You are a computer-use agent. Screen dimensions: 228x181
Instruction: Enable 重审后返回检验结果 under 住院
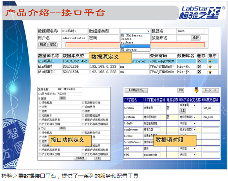point(83,120)
